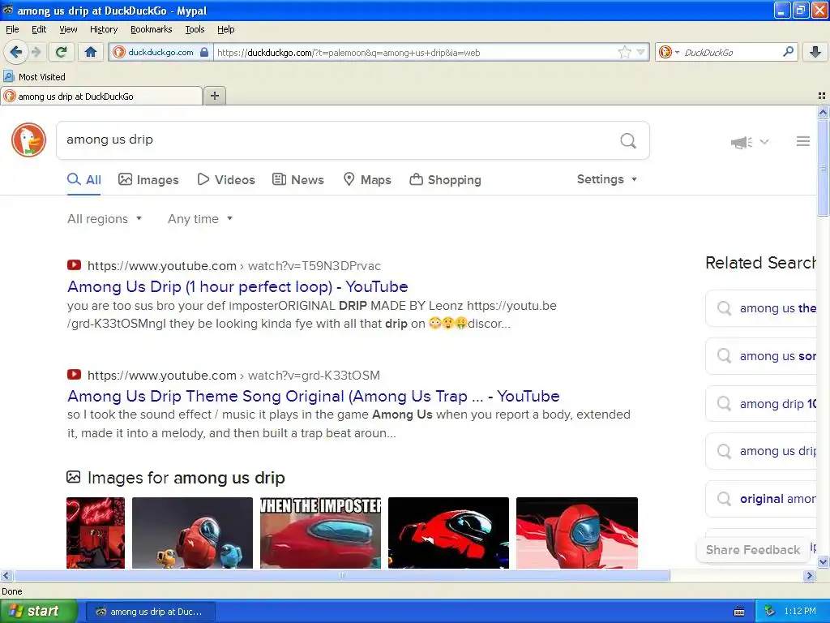This screenshot has width=830, height=623.
Task: Open the megaphone announcements icon
Action: coord(742,142)
